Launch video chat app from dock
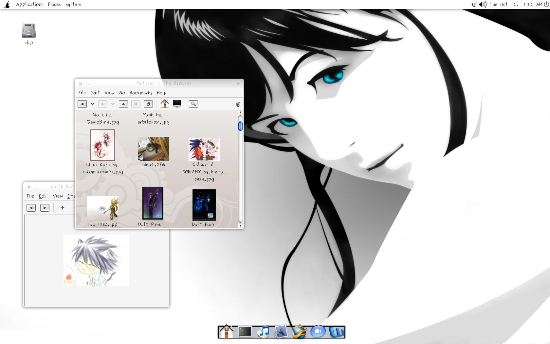Image resolution: width=550 pixels, height=344 pixels. [318, 332]
